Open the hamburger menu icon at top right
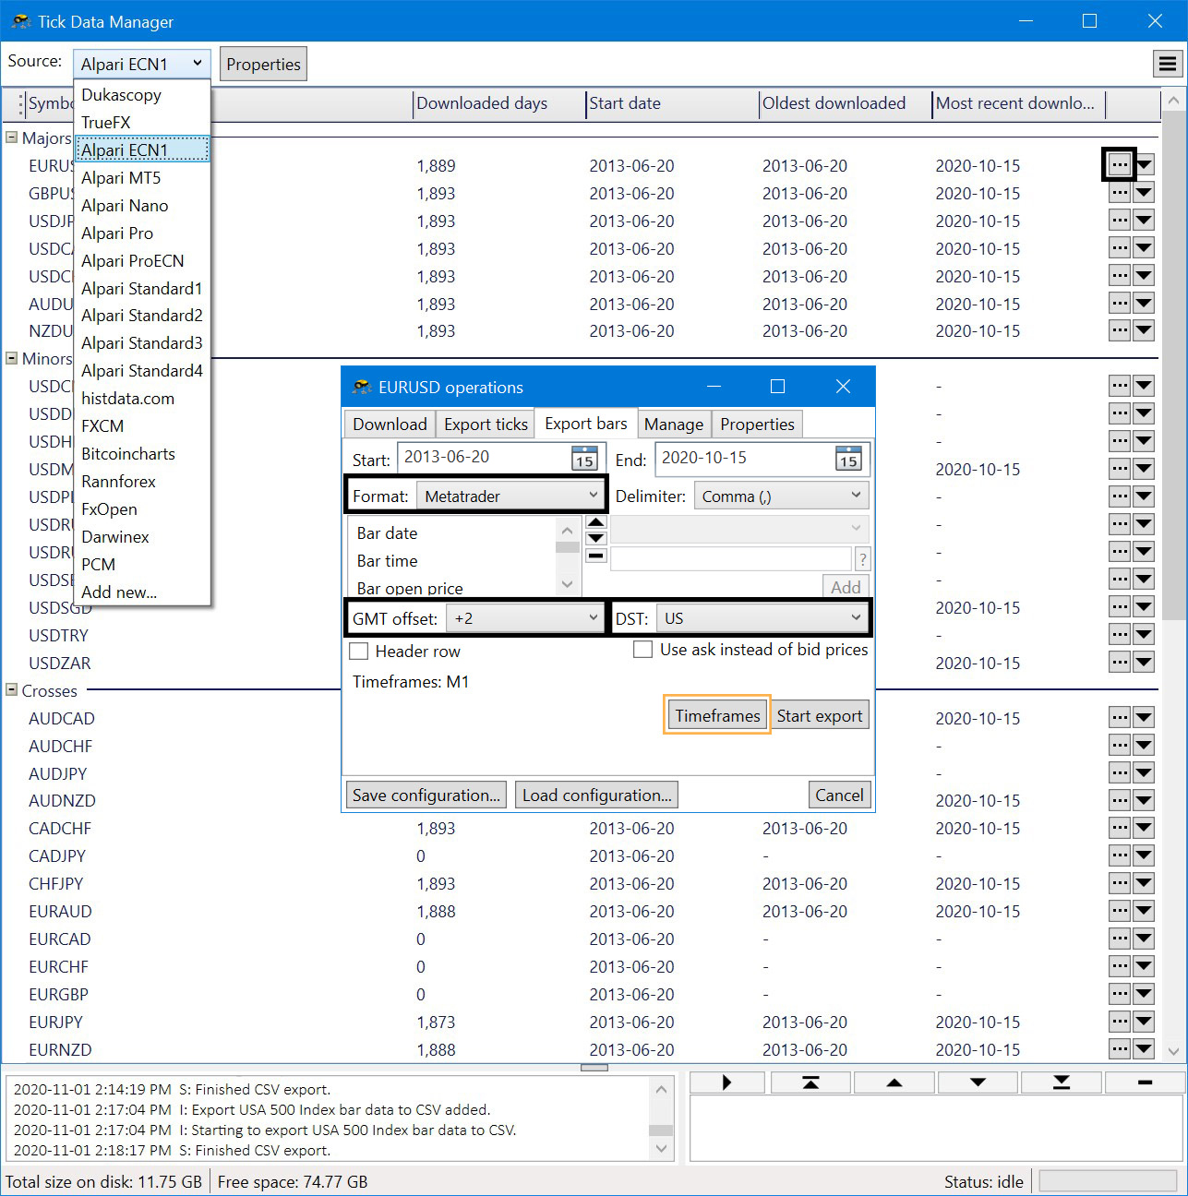This screenshot has width=1188, height=1196. click(1168, 64)
